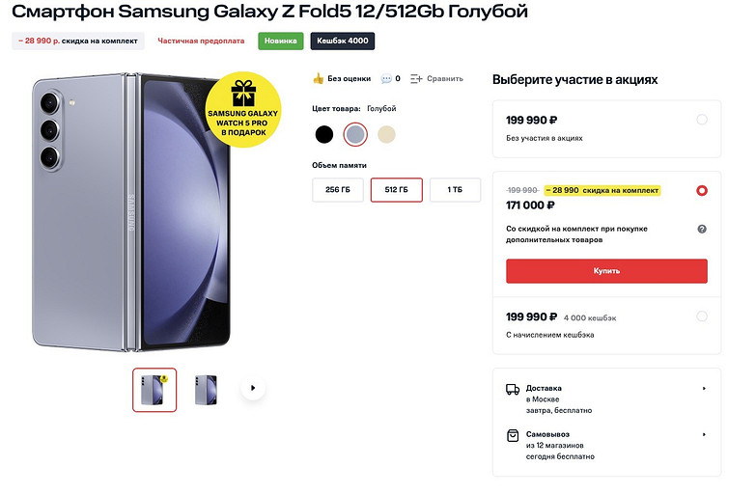Click the pickup shopping bag icon
This screenshot has width=756, height=494.
pos(513,436)
